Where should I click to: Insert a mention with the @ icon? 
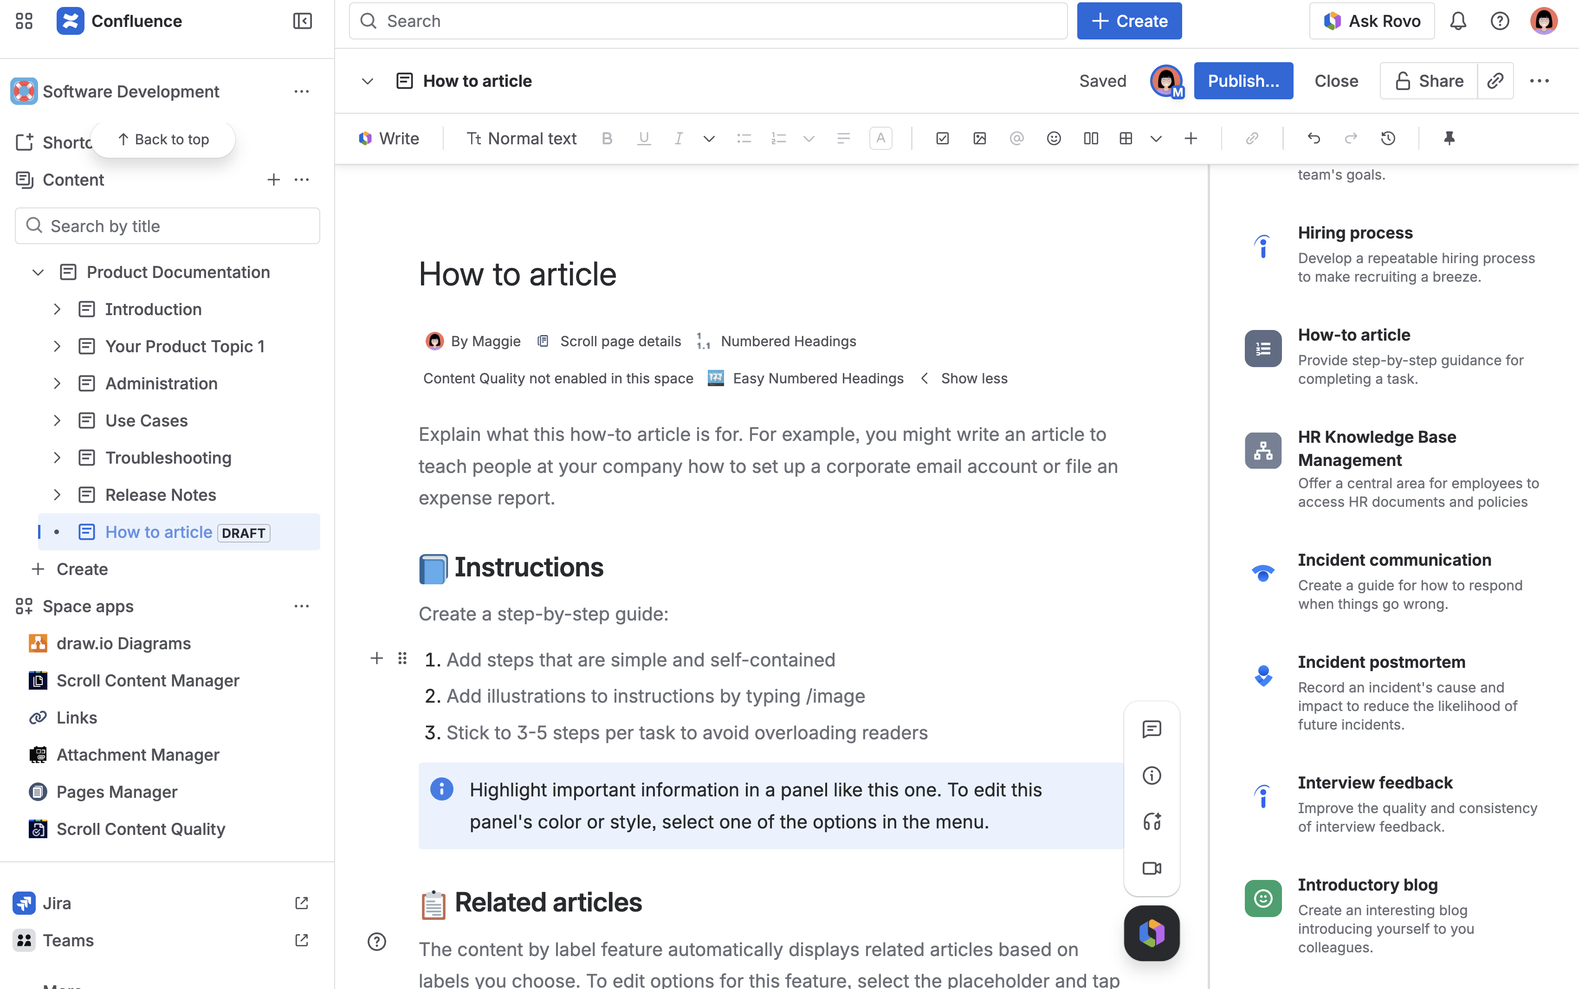pyautogui.click(x=1016, y=138)
